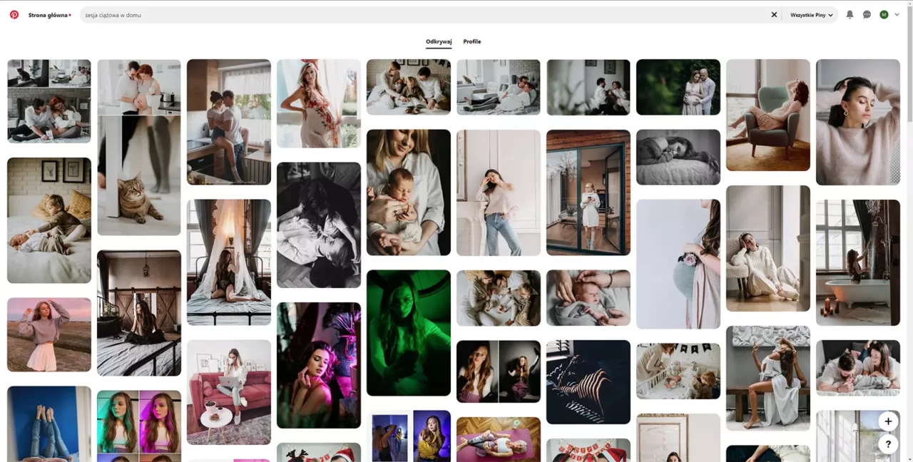Open the newborn cuddling pin

[x=408, y=191]
